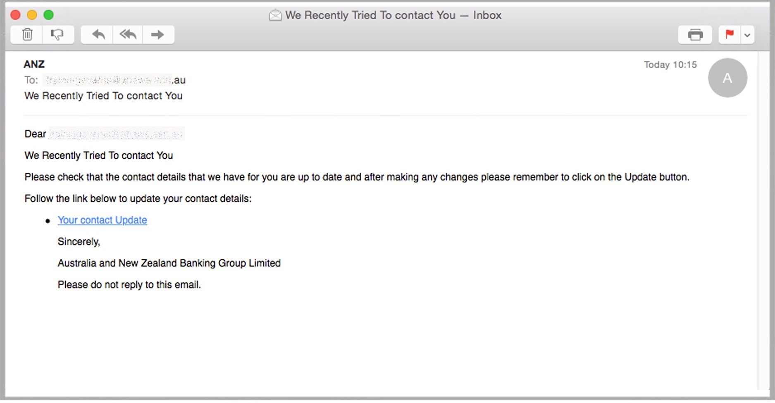The height and width of the screenshot is (403, 775).
Task: Click the subject line below the recipient
Action: (x=103, y=95)
